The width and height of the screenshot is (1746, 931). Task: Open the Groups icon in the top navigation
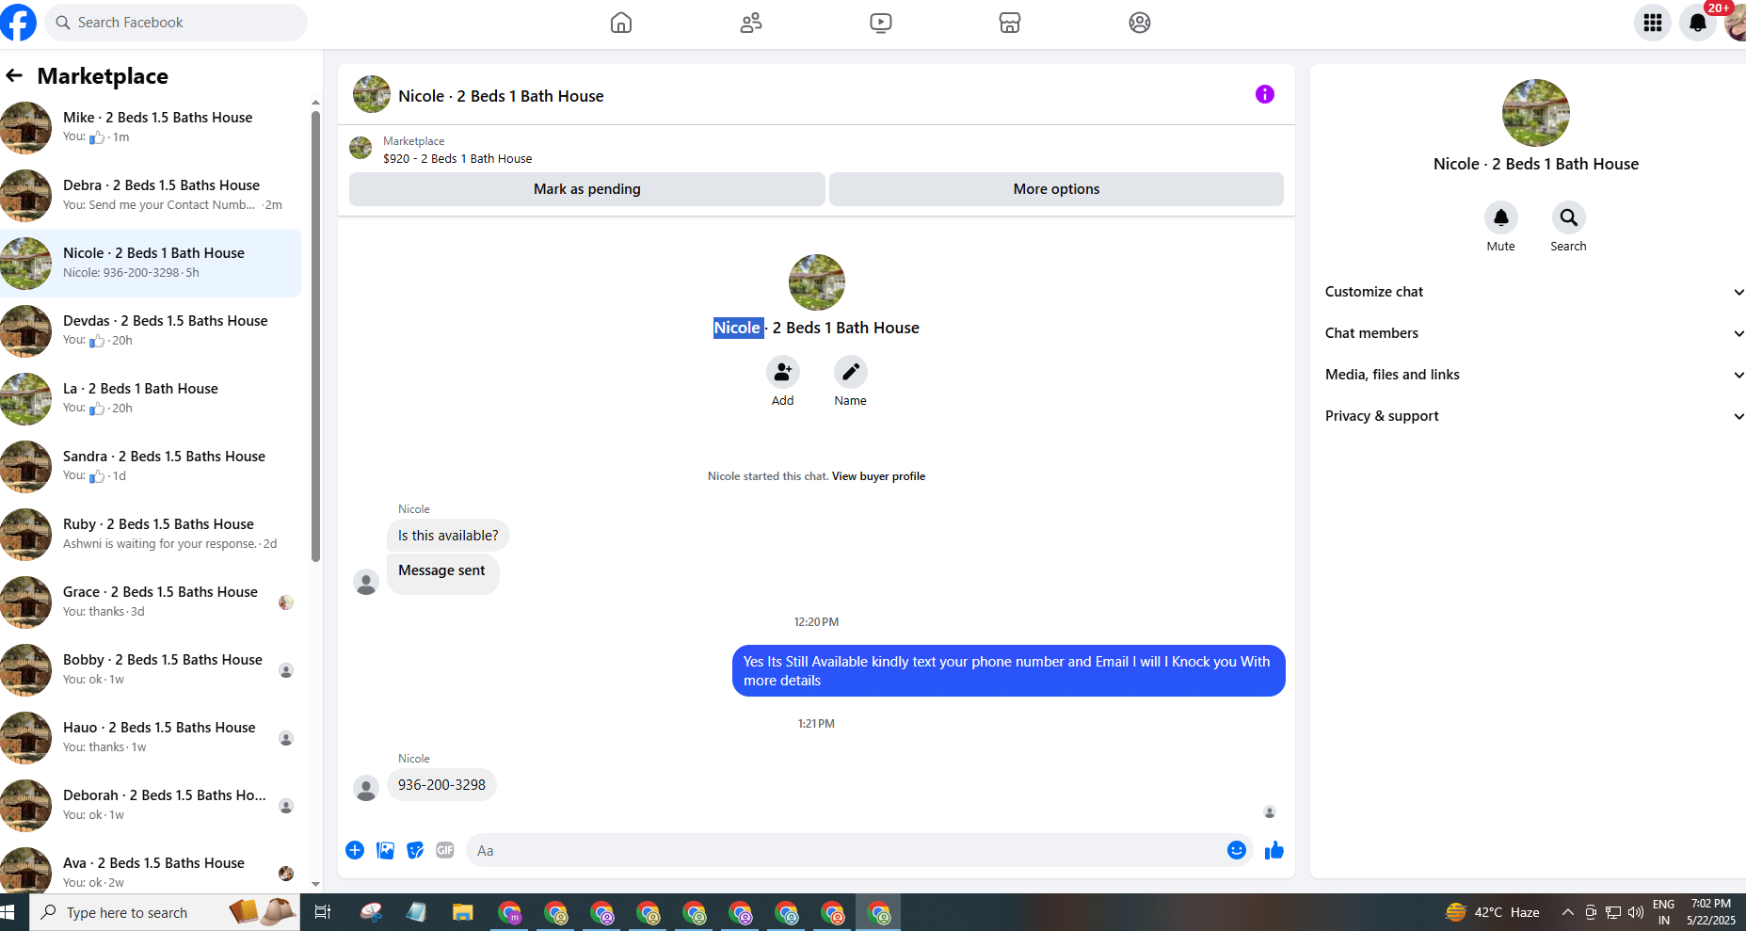click(1140, 23)
